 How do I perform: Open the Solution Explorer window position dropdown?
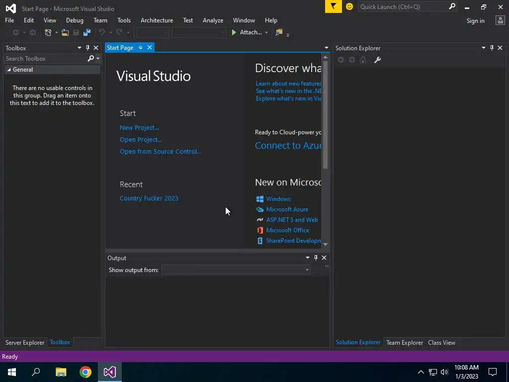coord(483,48)
